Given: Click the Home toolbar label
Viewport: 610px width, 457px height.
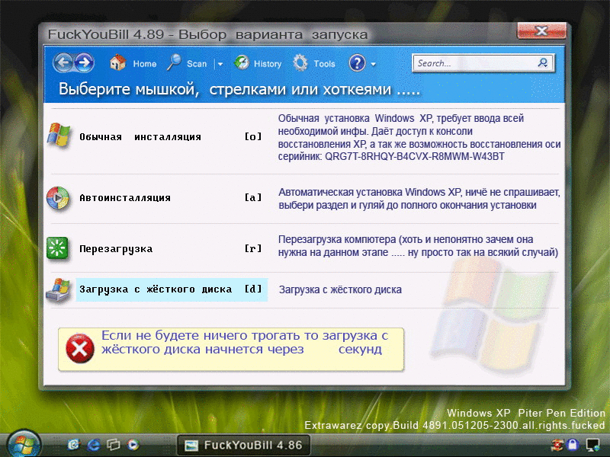Looking at the screenshot, I should click(144, 64).
